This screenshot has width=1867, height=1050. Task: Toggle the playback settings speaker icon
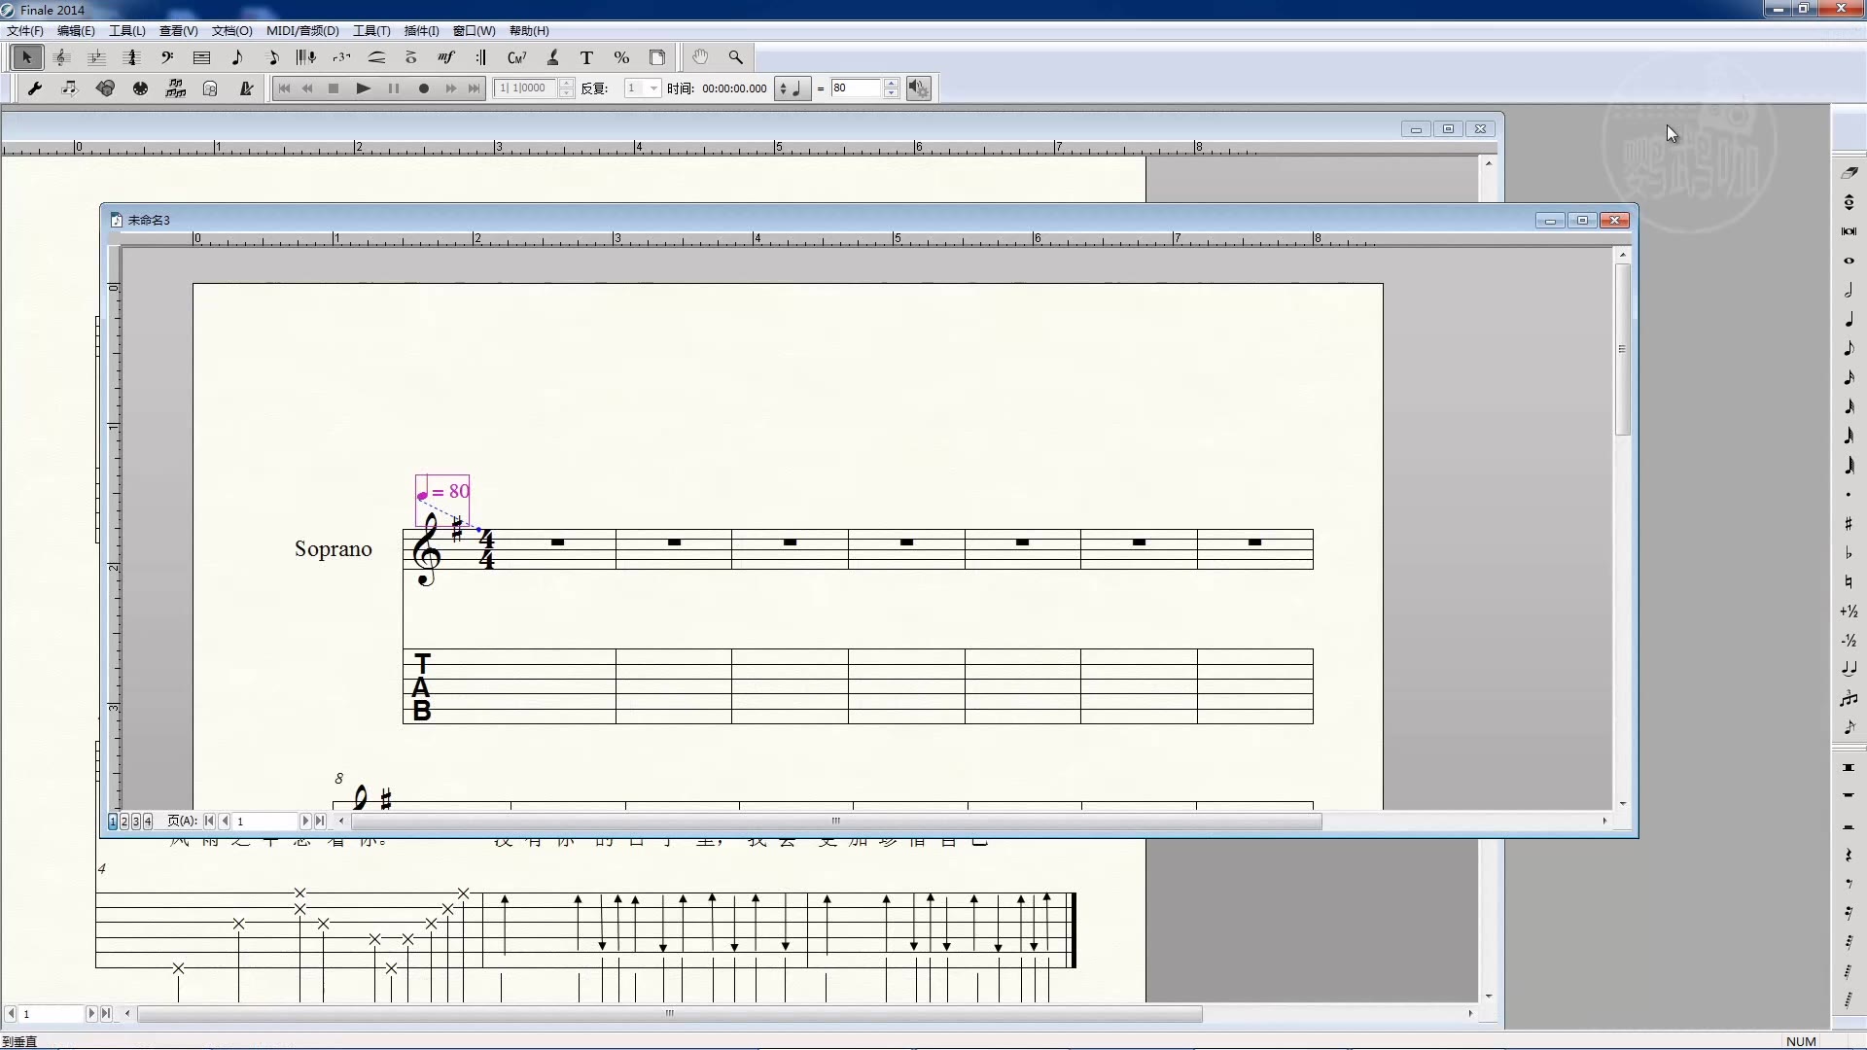click(x=918, y=88)
